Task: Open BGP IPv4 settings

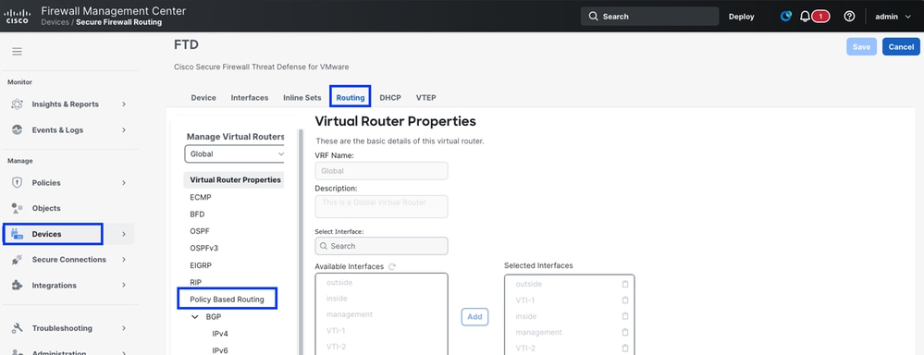Action: tap(220, 334)
